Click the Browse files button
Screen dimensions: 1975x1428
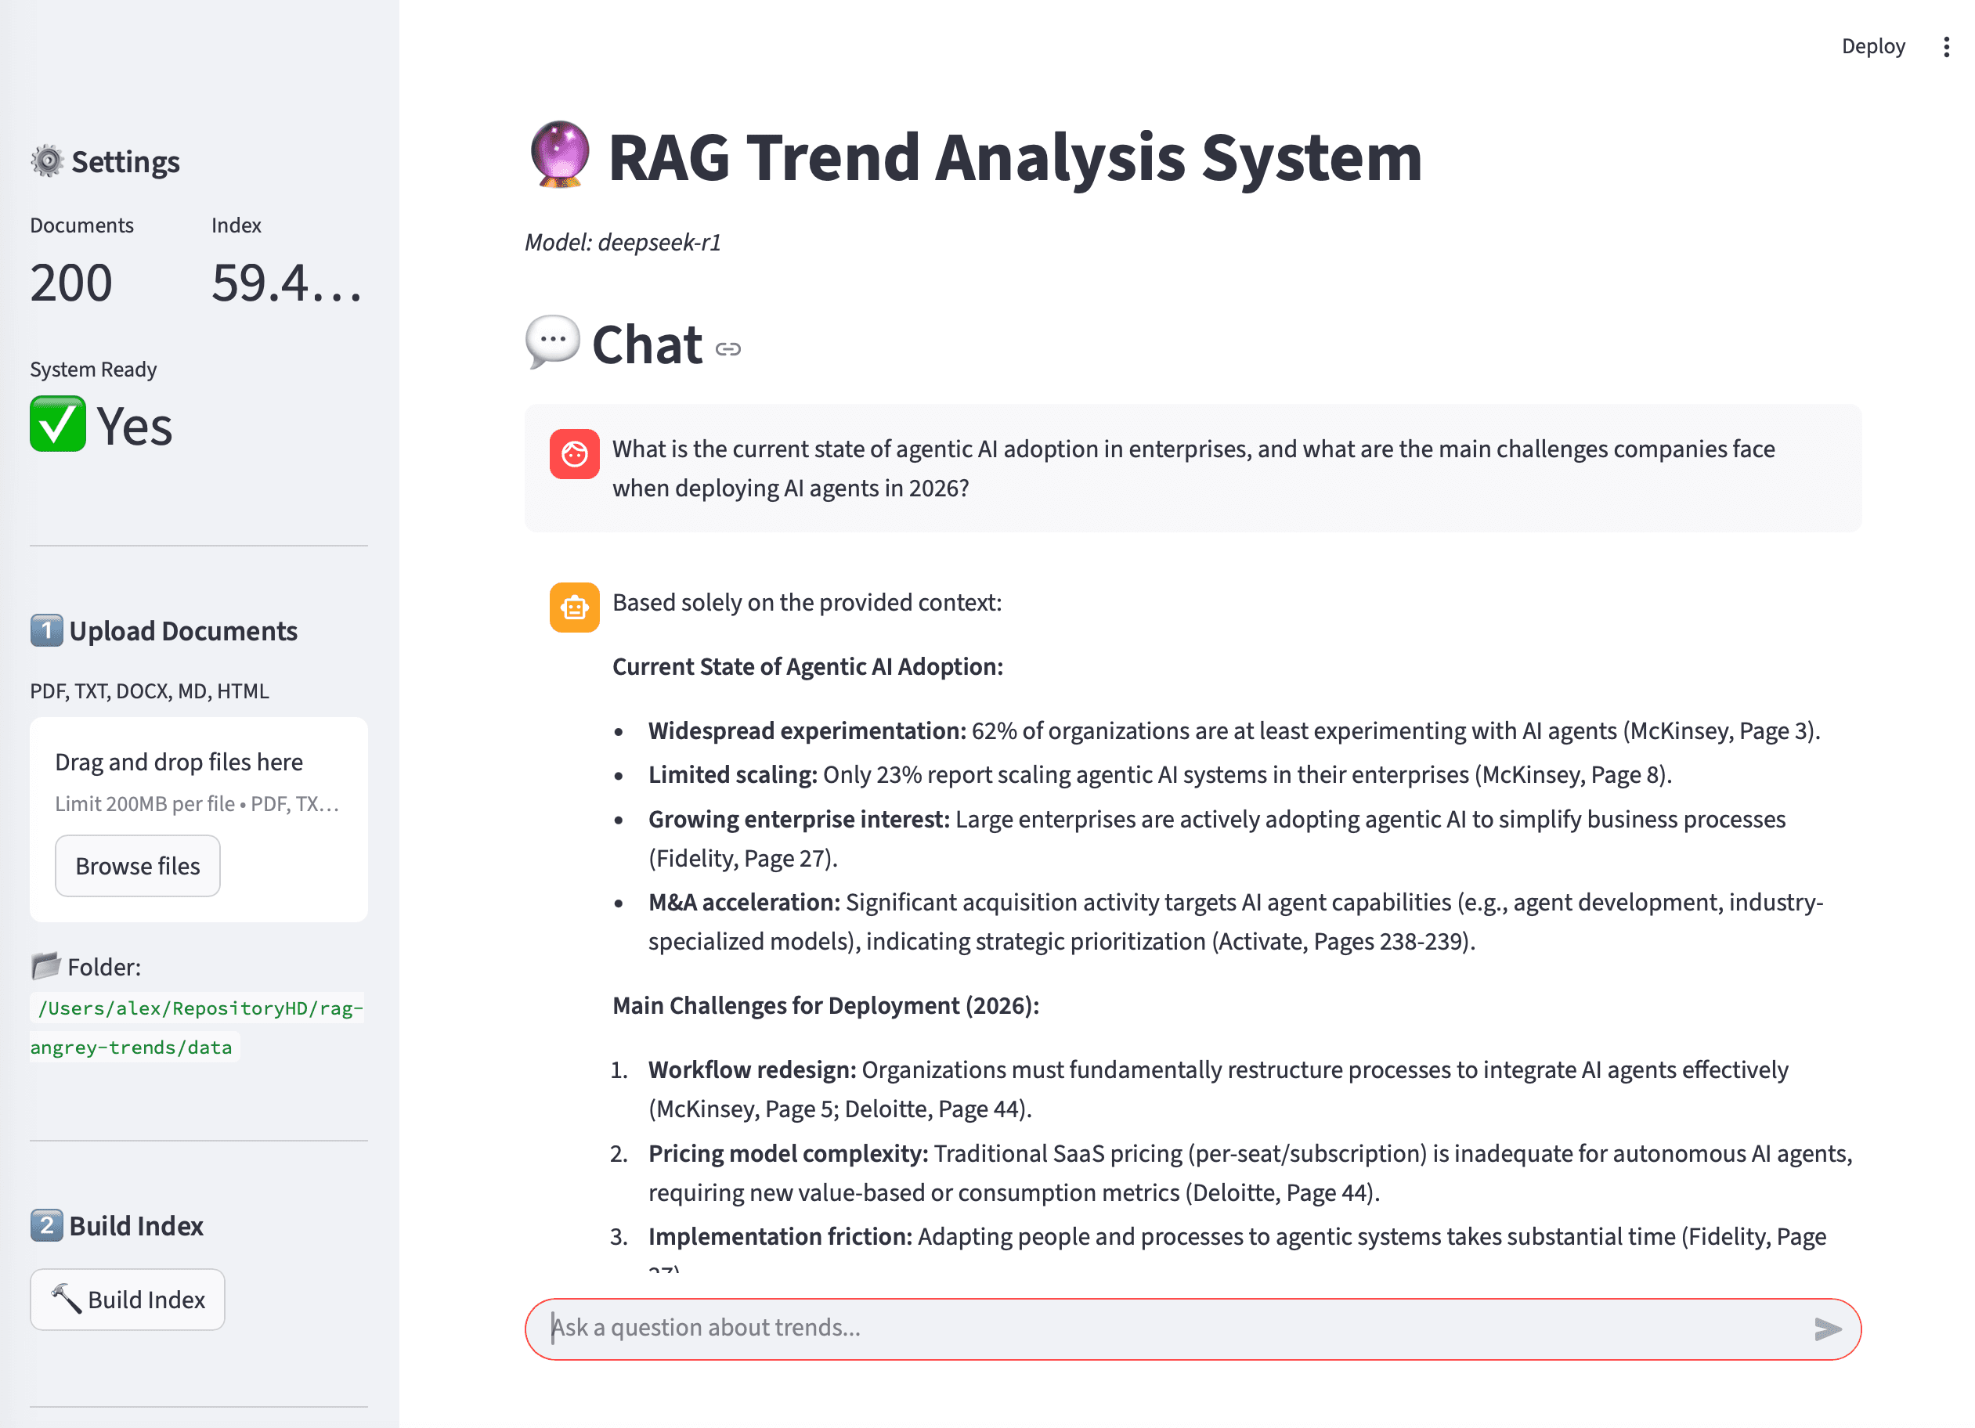tap(137, 864)
